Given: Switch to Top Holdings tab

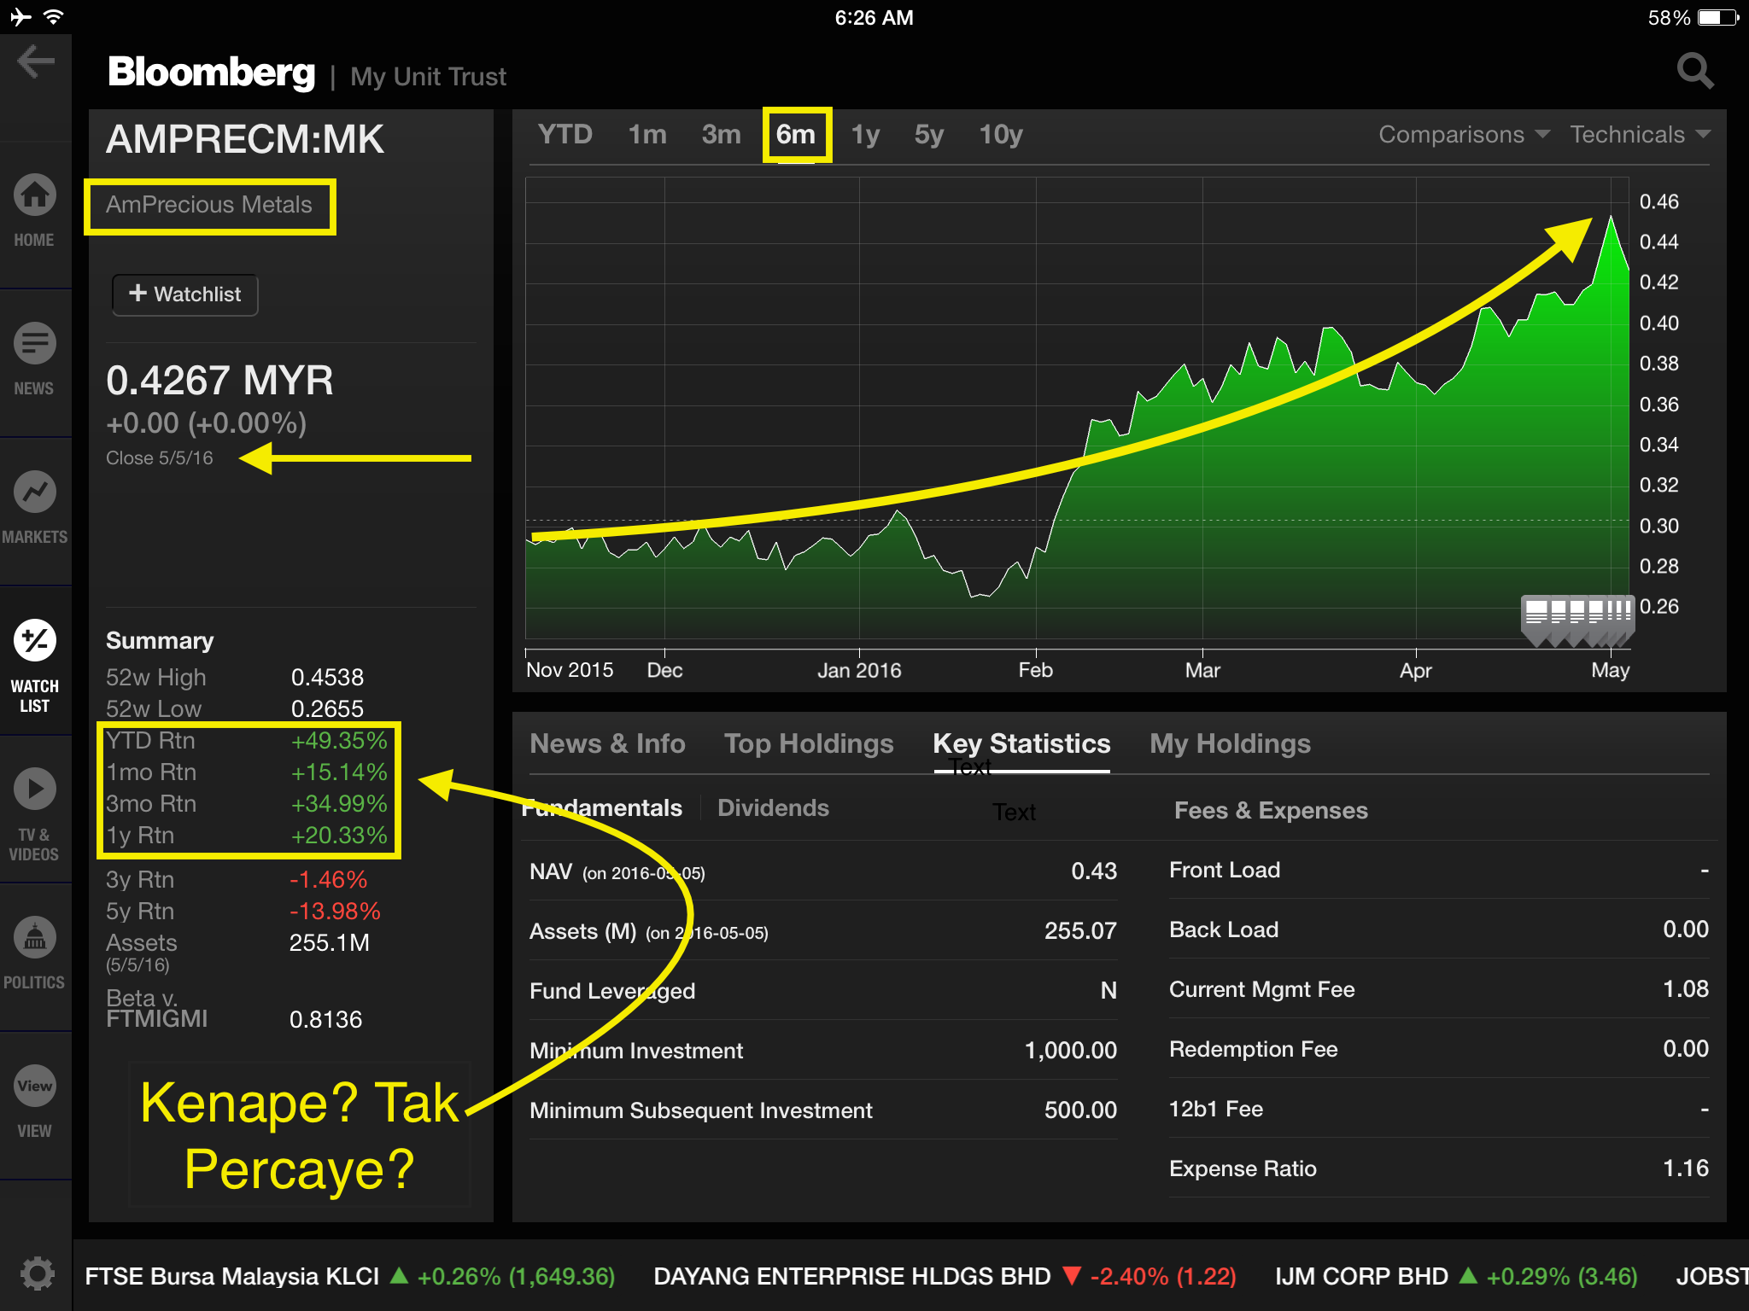Looking at the screenshot, I should (808, 743).
